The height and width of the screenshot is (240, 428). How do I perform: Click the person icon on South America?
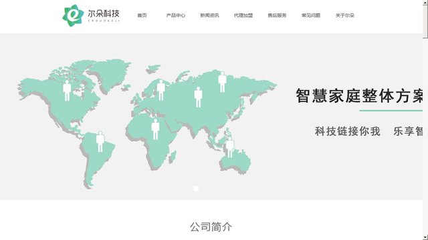point(100,141)
